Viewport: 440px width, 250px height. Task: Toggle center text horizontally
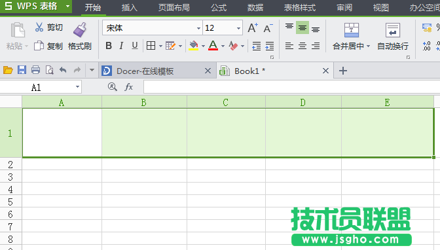pos(302,46)
